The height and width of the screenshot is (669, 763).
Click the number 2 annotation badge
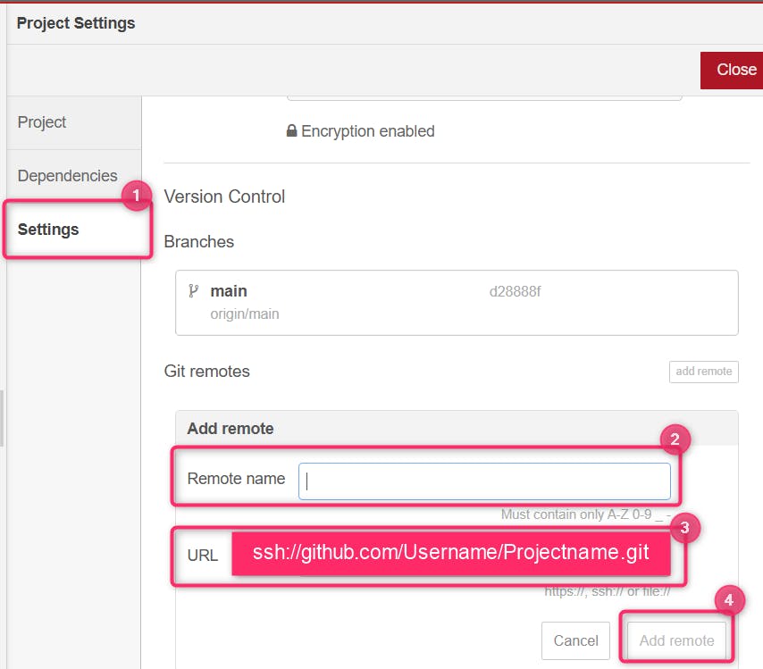[675, 439]
